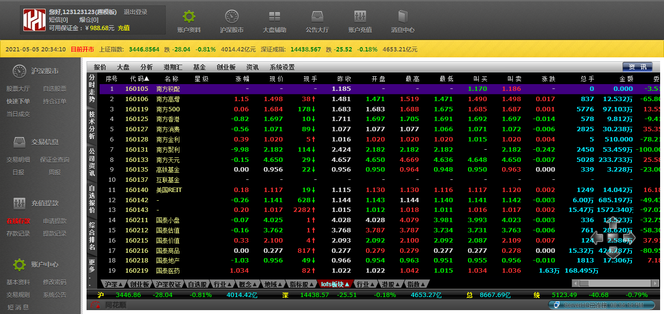Select the 创业板 bottom tab

140,284
